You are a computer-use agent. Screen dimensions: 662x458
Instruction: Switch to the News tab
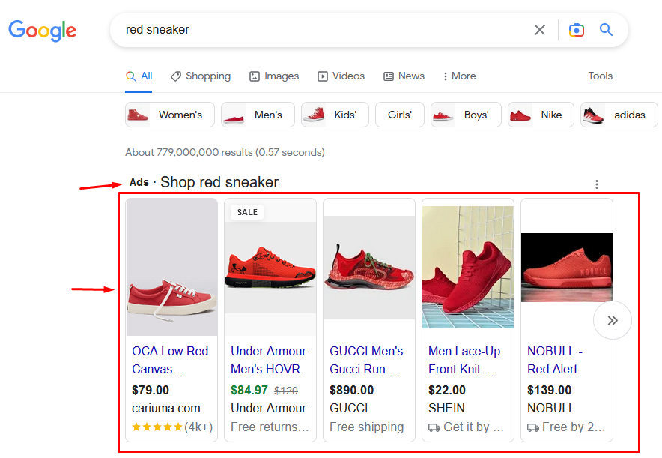[404, 76]
